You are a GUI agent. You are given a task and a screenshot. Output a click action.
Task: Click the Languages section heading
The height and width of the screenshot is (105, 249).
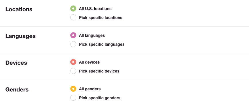(x=20, y=36)
